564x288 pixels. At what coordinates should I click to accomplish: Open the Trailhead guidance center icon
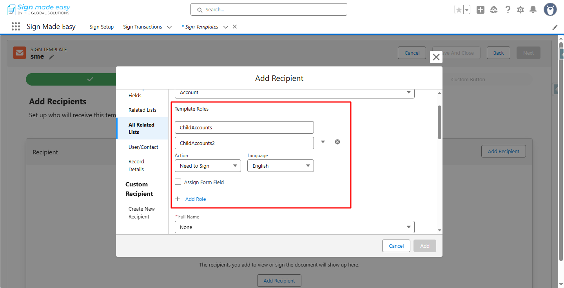coord(493,9)
